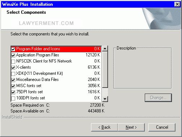Enable NFSCl2K Client for NFS Network checkbox

click(13, 61)
